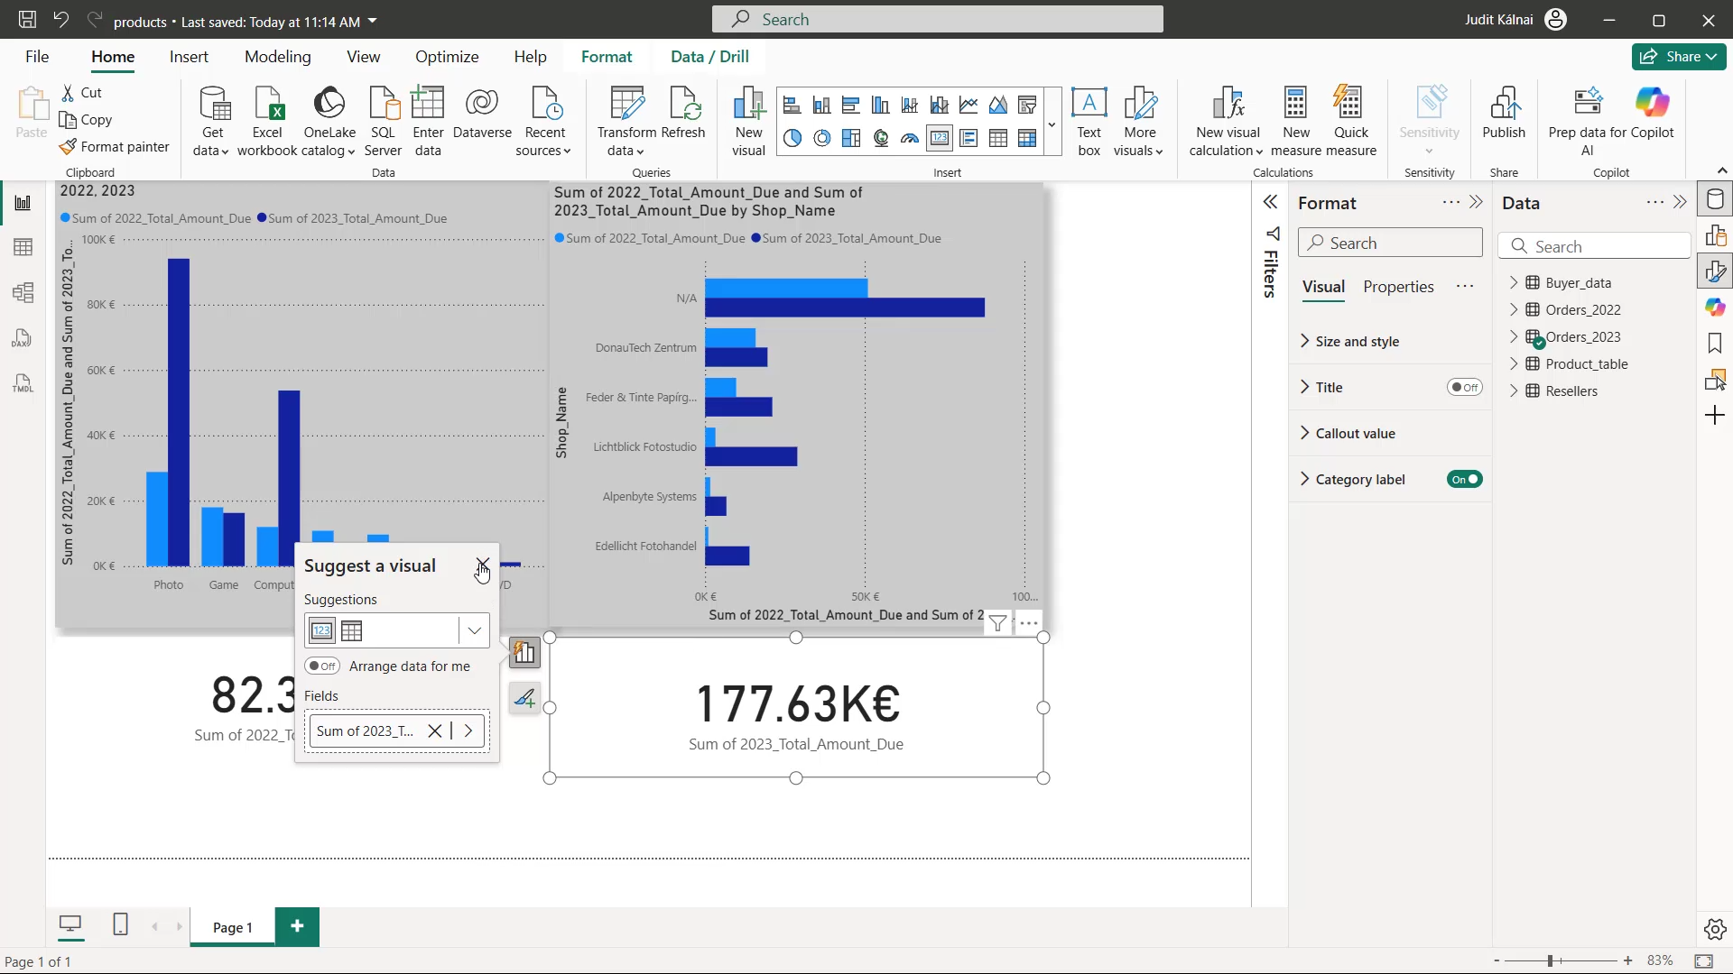Open DAX query view in sidebar
This screenshot has width=1733, height=974.
23,338
